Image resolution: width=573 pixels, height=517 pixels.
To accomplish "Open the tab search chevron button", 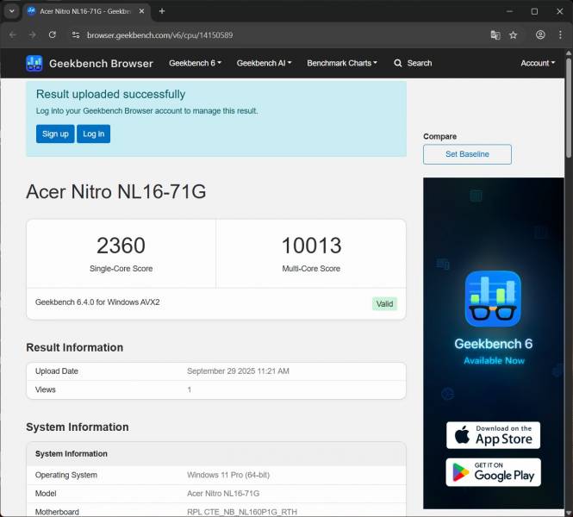I will [11, 11].
